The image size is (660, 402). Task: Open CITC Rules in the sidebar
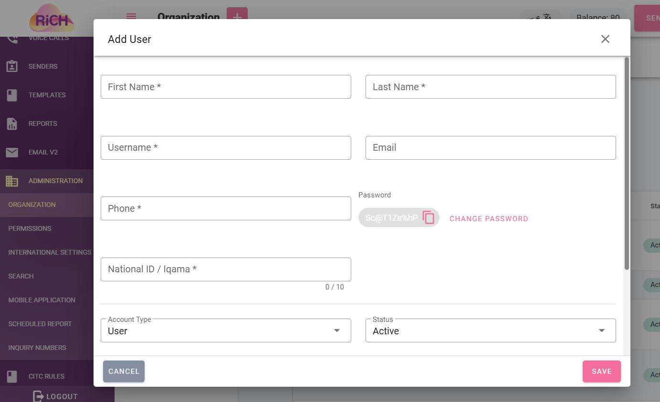[x=47, y=376]
